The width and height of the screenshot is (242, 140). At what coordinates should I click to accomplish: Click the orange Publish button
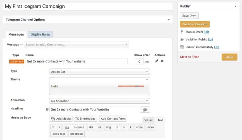(230, 57)
